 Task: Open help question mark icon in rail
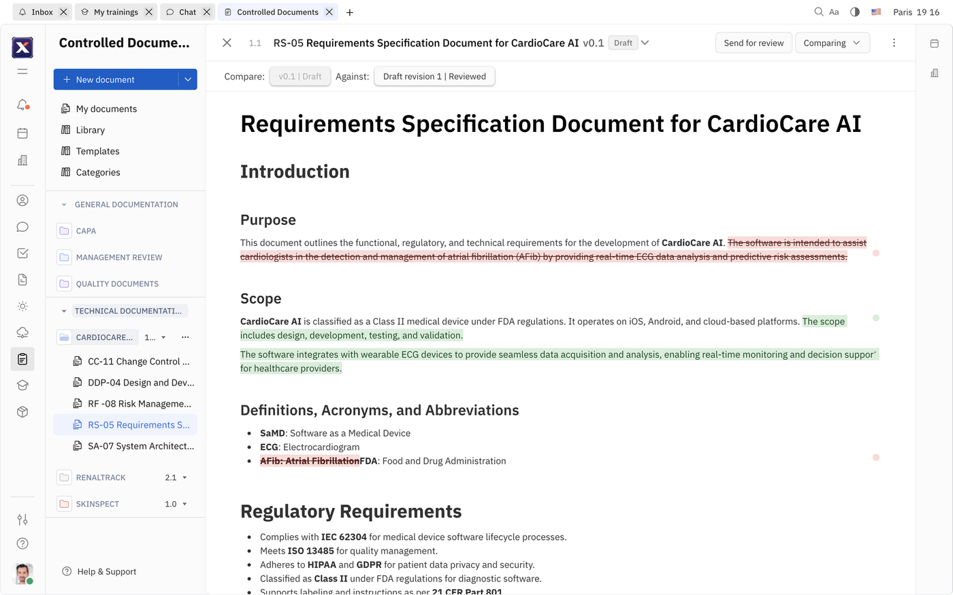coord(22,543)
